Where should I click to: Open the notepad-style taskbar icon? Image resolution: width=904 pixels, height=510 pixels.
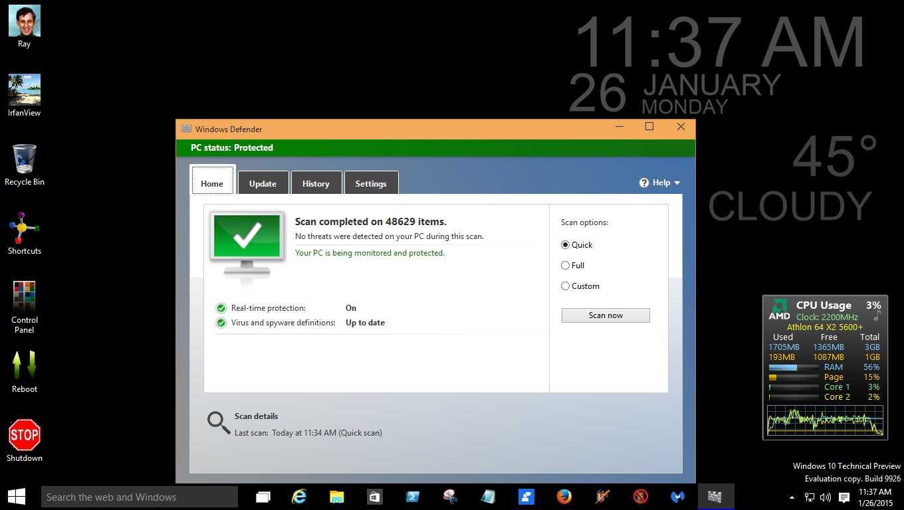coord(489,497)
